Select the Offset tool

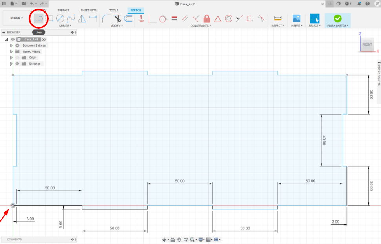128,18
